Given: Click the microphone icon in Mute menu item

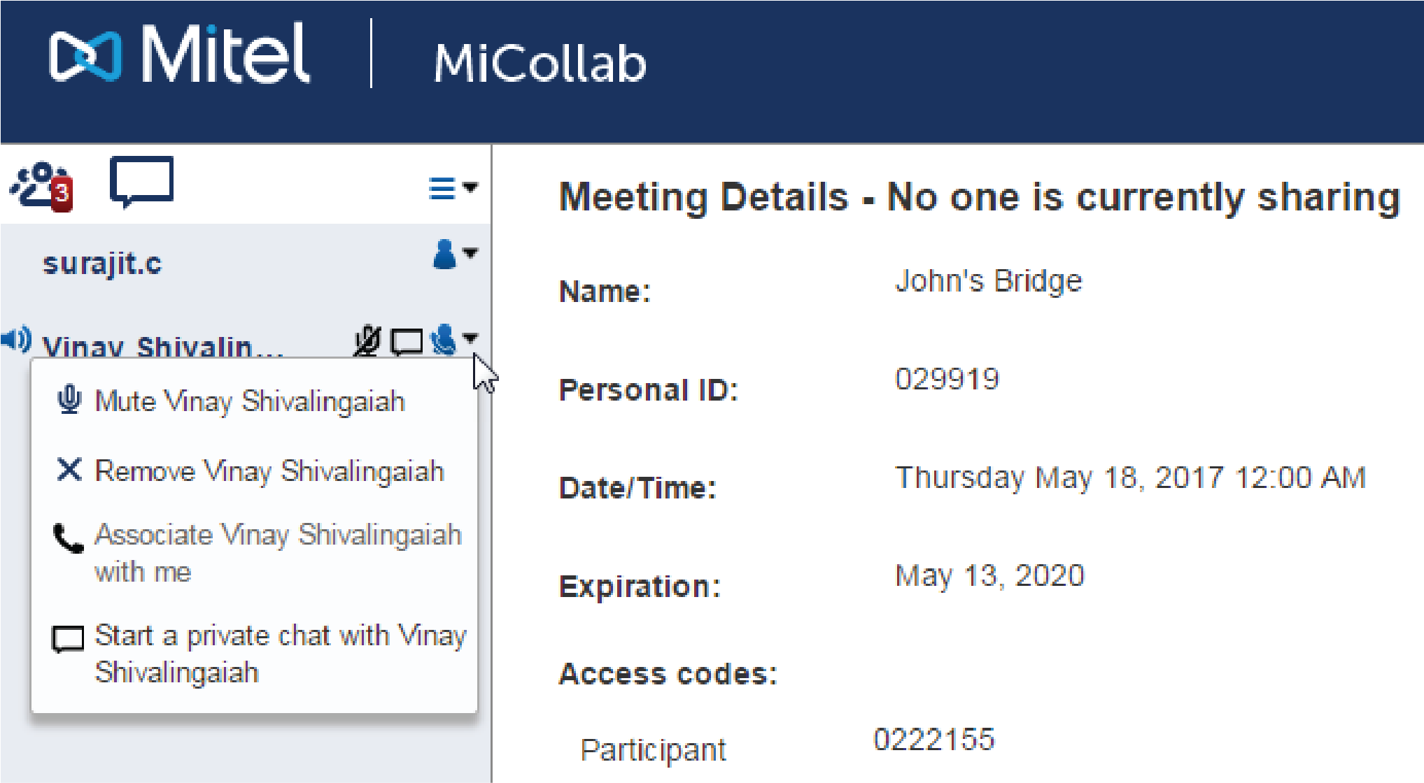Looking at the screenshot, I should 69,401.
